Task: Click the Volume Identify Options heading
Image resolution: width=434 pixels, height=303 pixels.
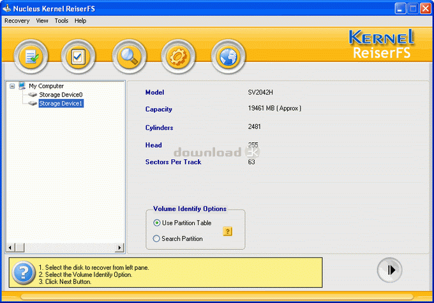Action: (190, 209)
